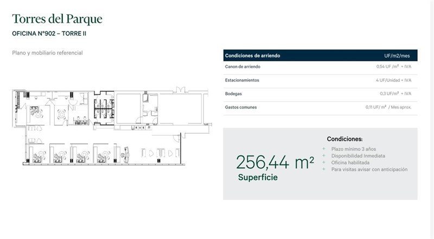Click Para visitas avisar con anticipación
Image resolution: width=434 pixels, height=239 pixels.
click(x=369, y=169)
